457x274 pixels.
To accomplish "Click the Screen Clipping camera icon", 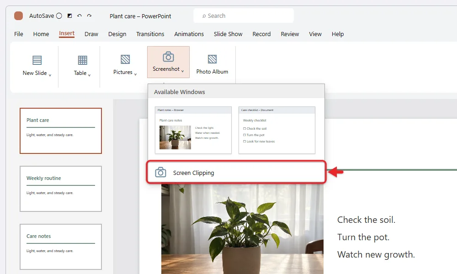I will click(x=160, y=172).
